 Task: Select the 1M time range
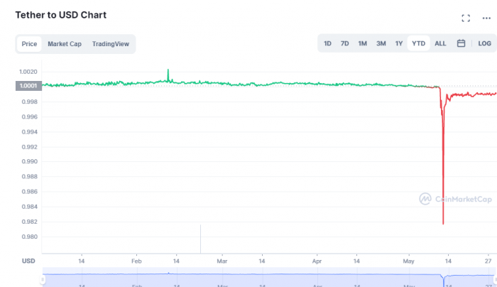click(362, 43)
